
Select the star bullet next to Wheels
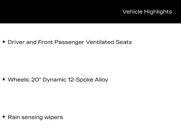coord(4,79)
